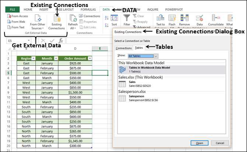Select column D header
The image size is (247, 152).
75,48
